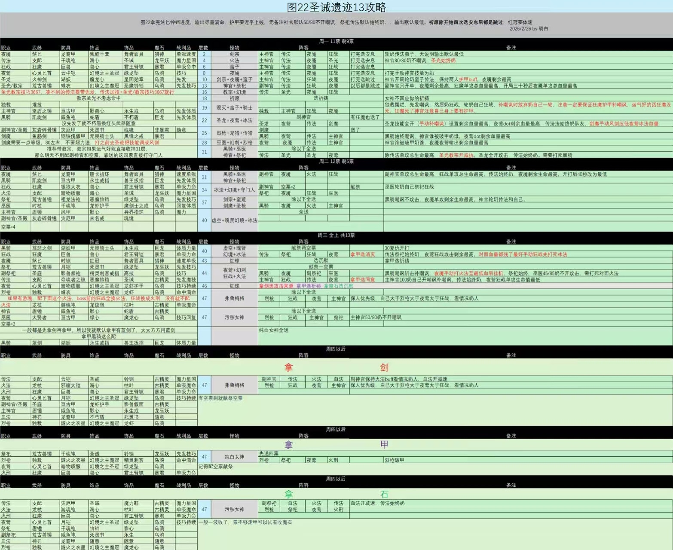Click the 周三 全上 共13票 header bar

point(336,235)
